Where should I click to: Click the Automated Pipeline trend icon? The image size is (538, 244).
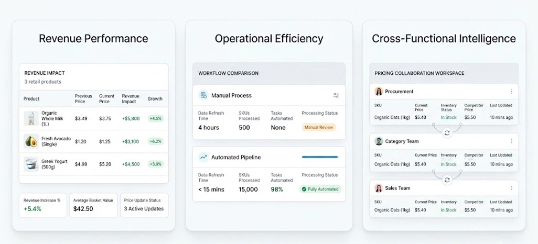point(203,157)
